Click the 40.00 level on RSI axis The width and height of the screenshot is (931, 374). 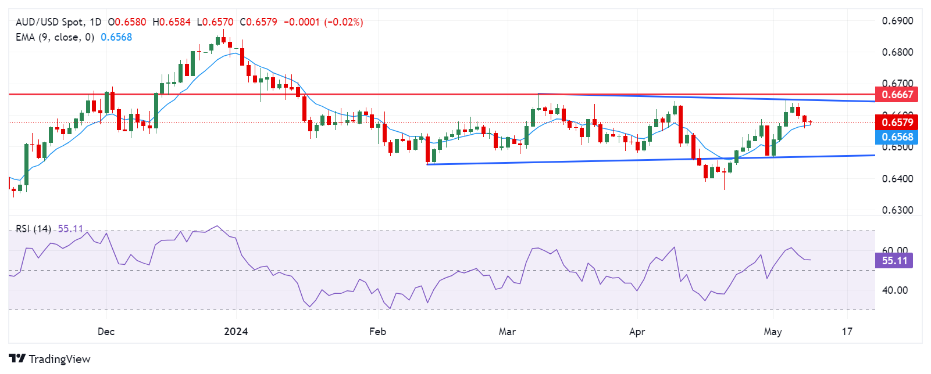[x=895, y=290]
